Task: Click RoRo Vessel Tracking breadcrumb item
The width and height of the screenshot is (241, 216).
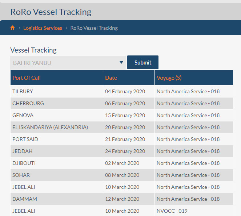Action: 94,28
